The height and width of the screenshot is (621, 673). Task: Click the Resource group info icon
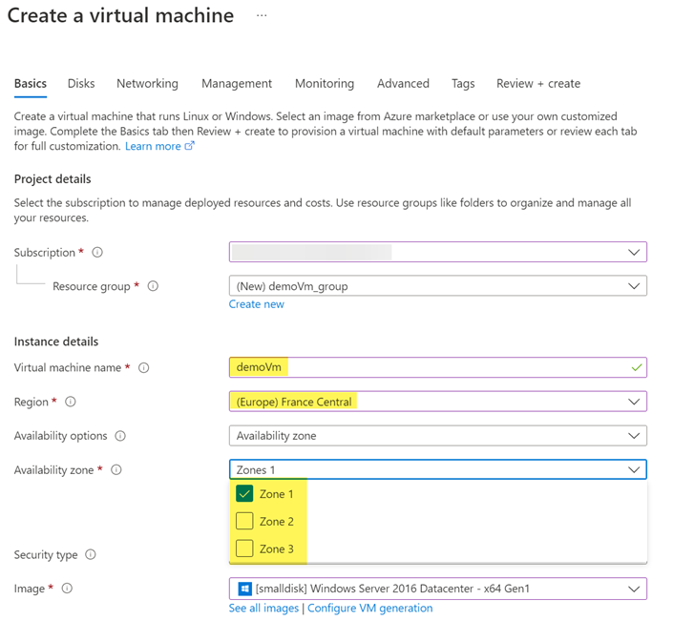pos(153,285)
